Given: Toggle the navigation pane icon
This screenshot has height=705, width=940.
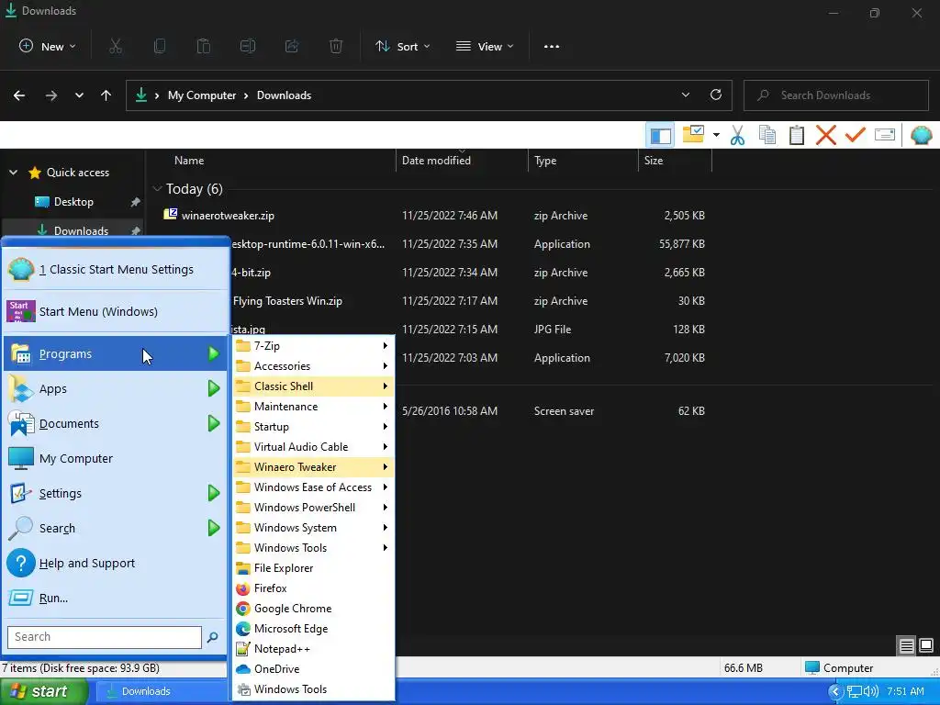Looking at the screenshot, I should point(660,136).
